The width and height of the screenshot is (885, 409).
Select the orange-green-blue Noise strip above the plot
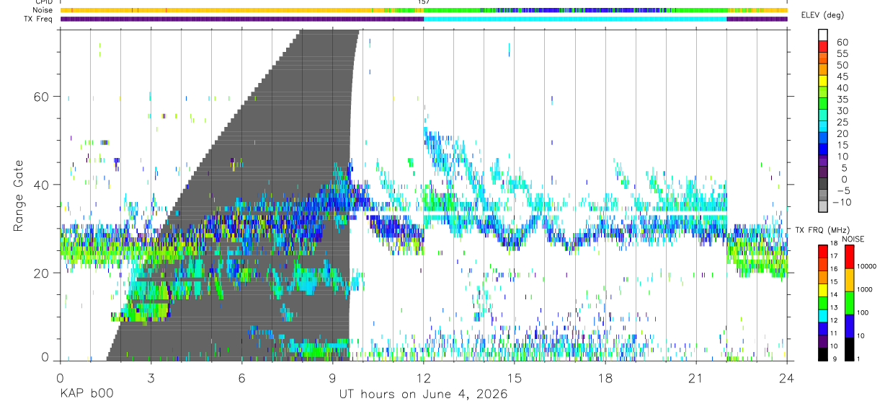tap(424, 10)
